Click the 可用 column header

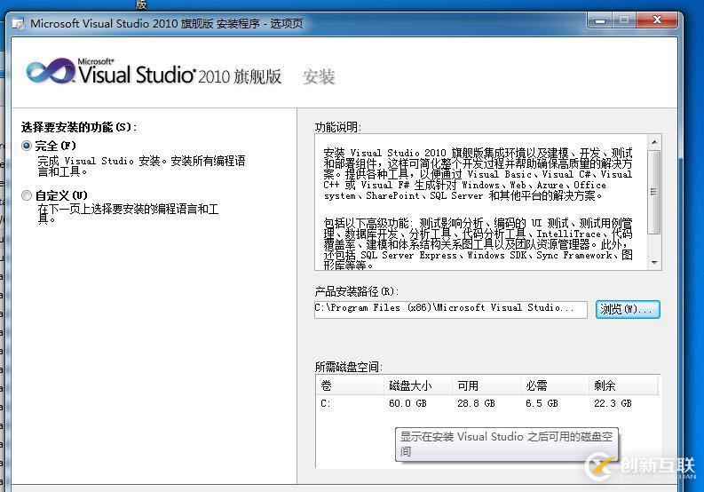coord(486,385)
